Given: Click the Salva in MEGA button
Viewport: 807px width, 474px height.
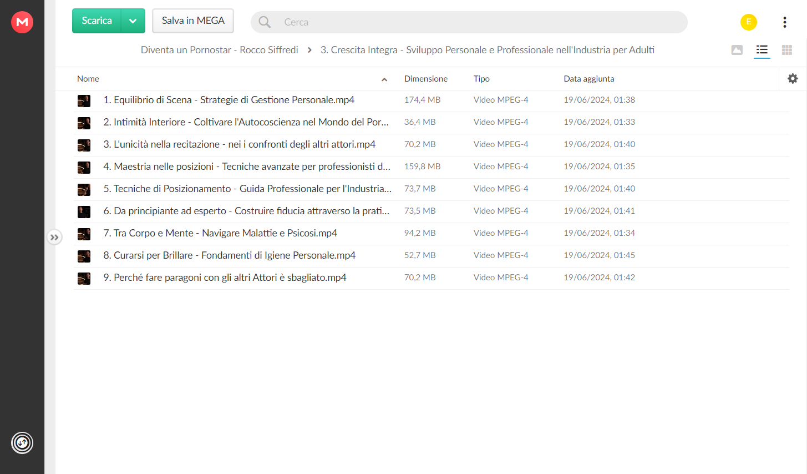Looking at the screenshot, I should tap(193, 21).
